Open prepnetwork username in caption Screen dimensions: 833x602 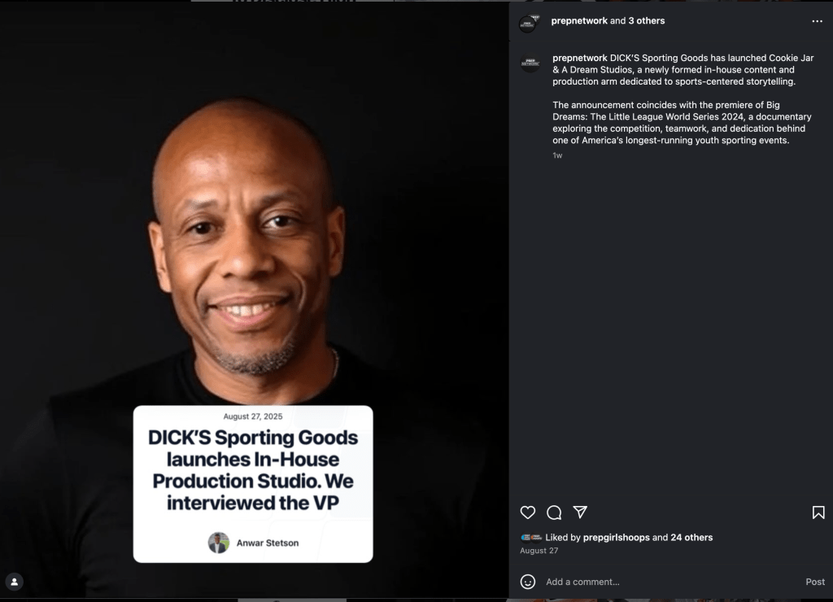579,58
